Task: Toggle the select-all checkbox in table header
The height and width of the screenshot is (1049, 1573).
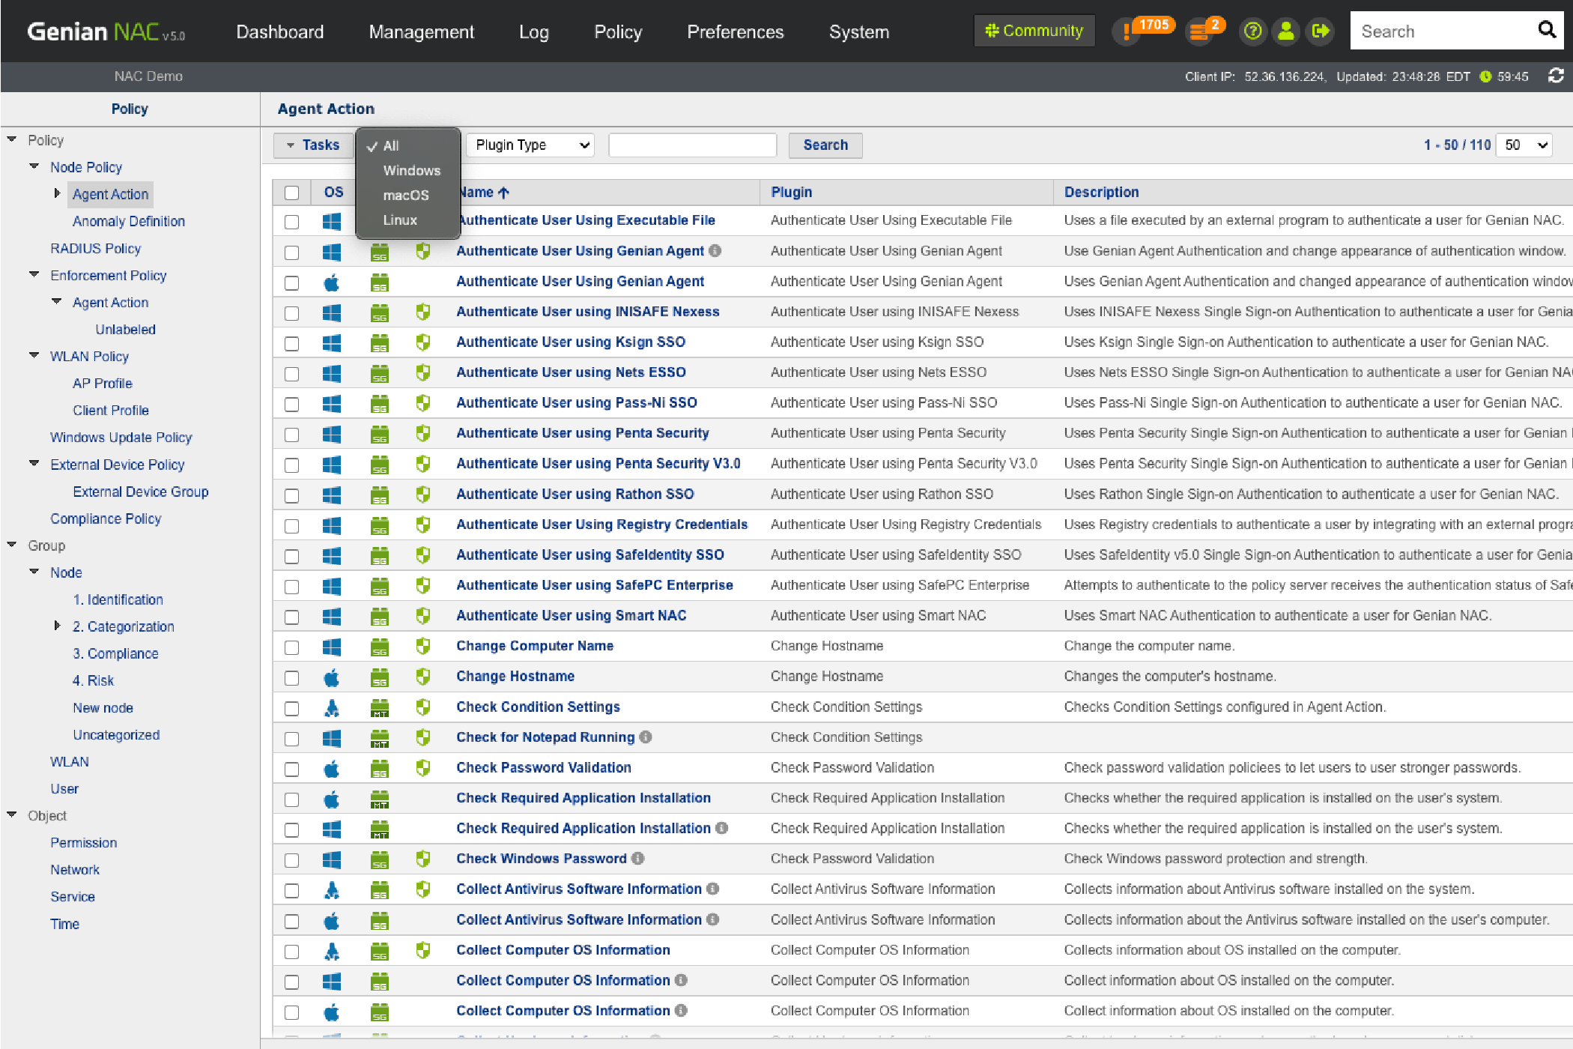Action: (x=291, y=193)
